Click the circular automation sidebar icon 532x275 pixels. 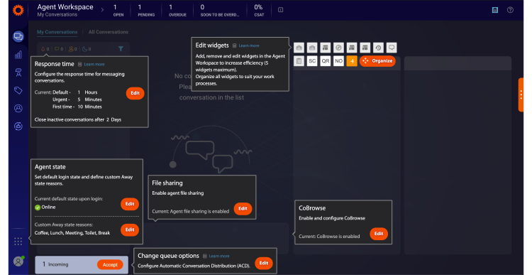coord(18,126)
